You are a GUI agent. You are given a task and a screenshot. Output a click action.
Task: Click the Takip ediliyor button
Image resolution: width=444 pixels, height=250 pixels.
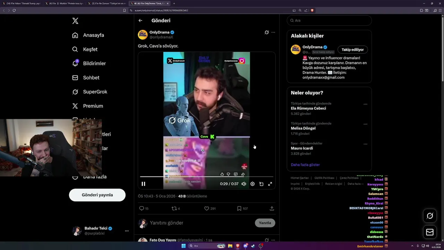[x=353, y=50]
